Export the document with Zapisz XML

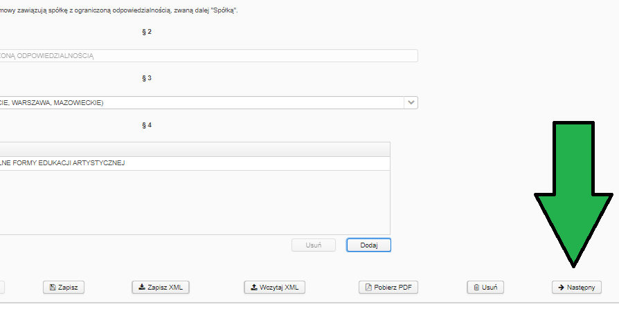160,288
